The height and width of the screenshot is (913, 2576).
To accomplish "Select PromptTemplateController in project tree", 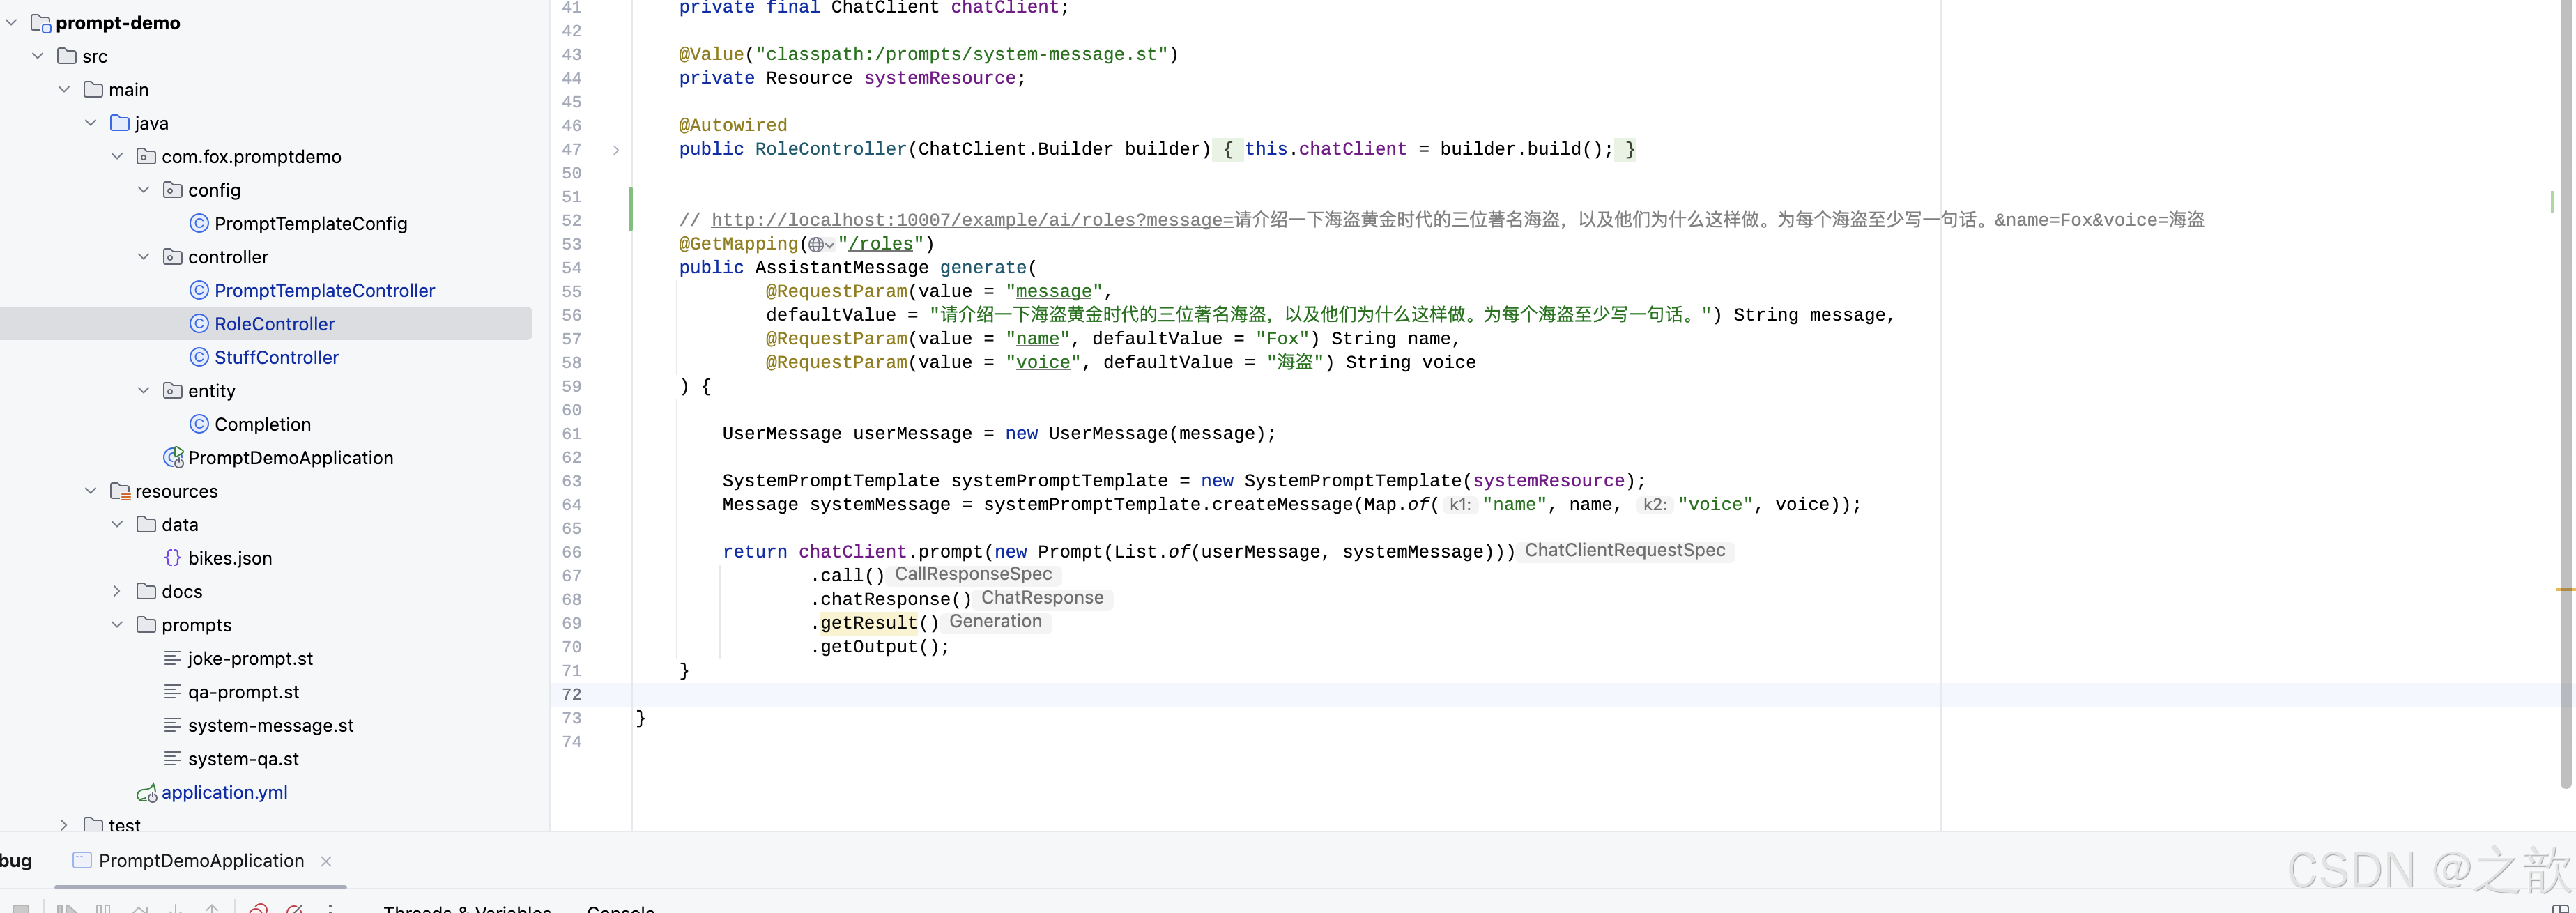I will [x=324, y=291].
